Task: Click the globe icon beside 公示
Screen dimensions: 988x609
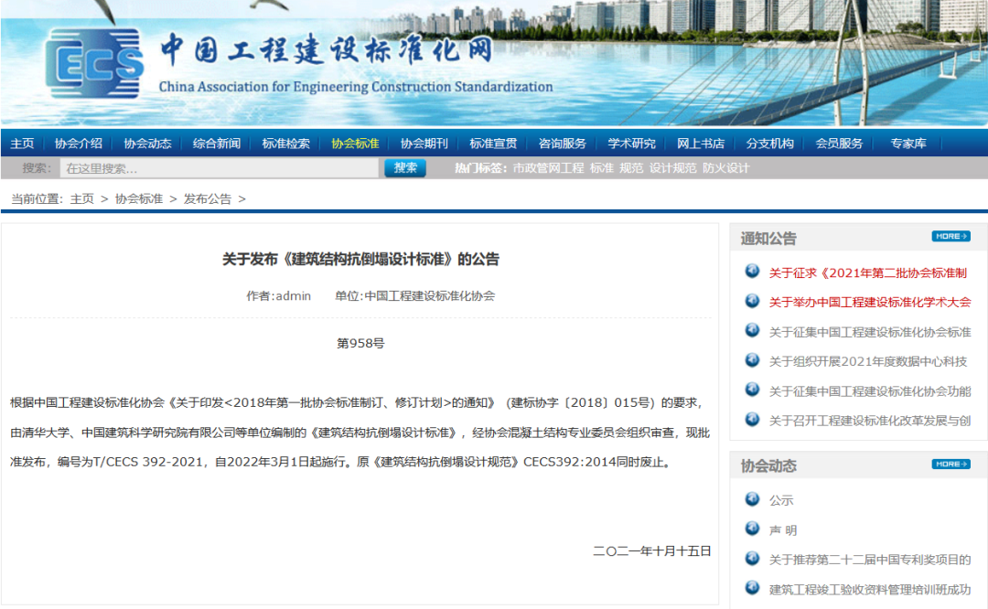Action: coord(752,500)
